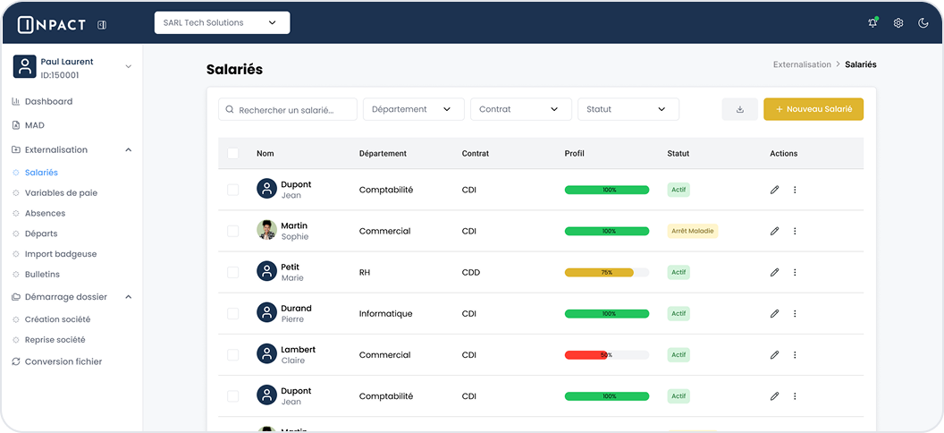Viewport: 944px width, 433px height.
Task: Click Durand Pierre's avatar icon
Action: [266, 312]
